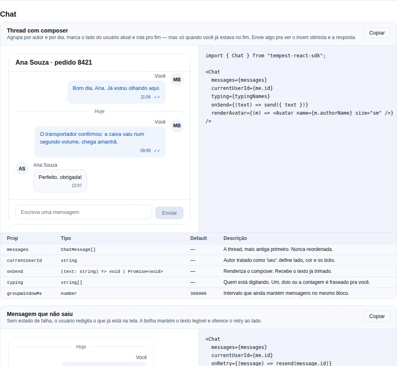This screenshot has height=366, width=397.
Task: Click the MB avatar beside the transportador message
Action: point(177,126)
